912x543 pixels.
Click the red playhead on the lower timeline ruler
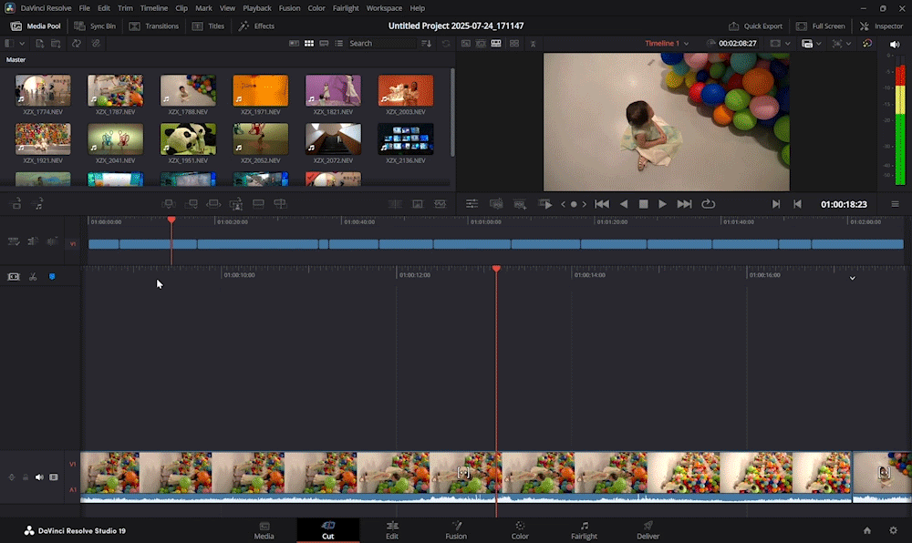tap(496, 269)
